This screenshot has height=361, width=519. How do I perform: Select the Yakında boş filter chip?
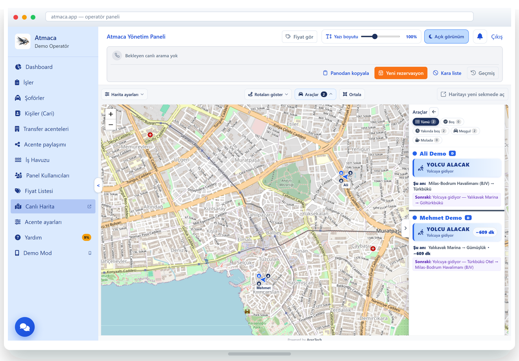click(x=431, y=131)
